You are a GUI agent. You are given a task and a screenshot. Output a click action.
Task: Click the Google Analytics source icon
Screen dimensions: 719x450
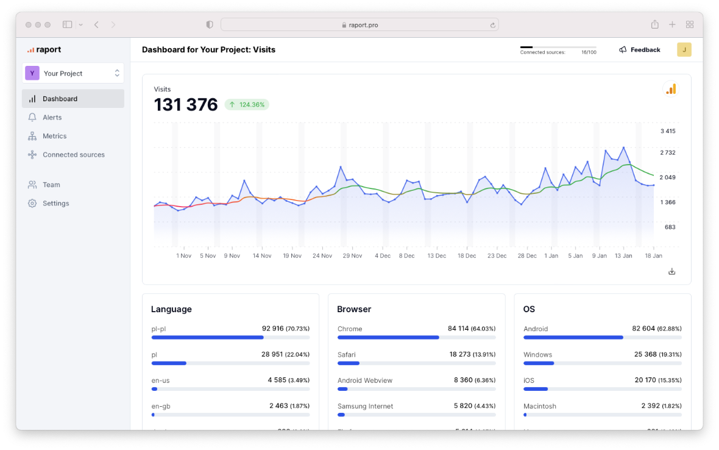(670, 89)
